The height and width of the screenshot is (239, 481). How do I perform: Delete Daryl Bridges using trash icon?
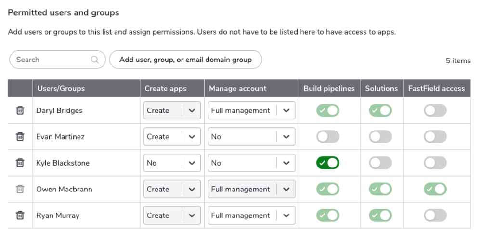coord(20,110)
